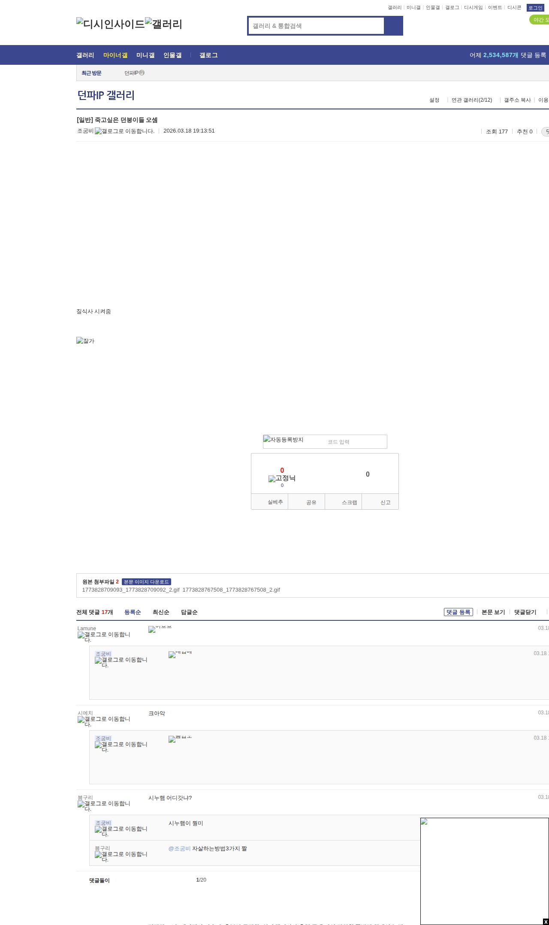Open 조굼비 post author's gallog icon
This screenshot has height=925, width=549.
coord(124,131)
